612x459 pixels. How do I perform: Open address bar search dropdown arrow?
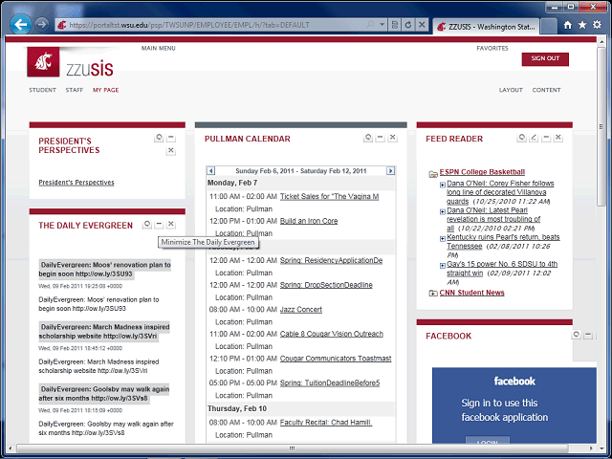tap(382, 25)
